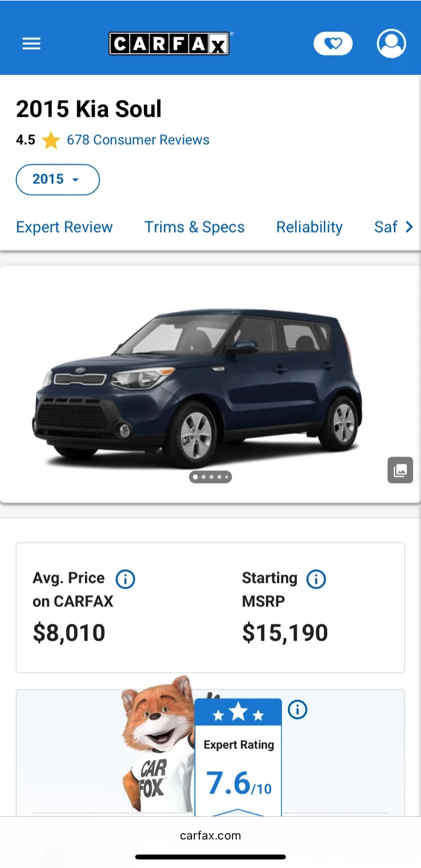The height and width of the screenshot is (868, 421).
Task: Go to the Reliability tab
Action: click(x=309, y=227)
